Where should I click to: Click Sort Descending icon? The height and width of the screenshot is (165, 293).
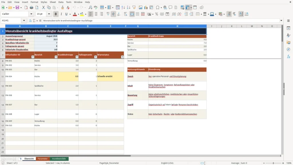tap(128, 7)
